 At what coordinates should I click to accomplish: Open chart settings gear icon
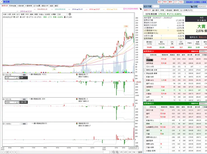coord(70,14)
